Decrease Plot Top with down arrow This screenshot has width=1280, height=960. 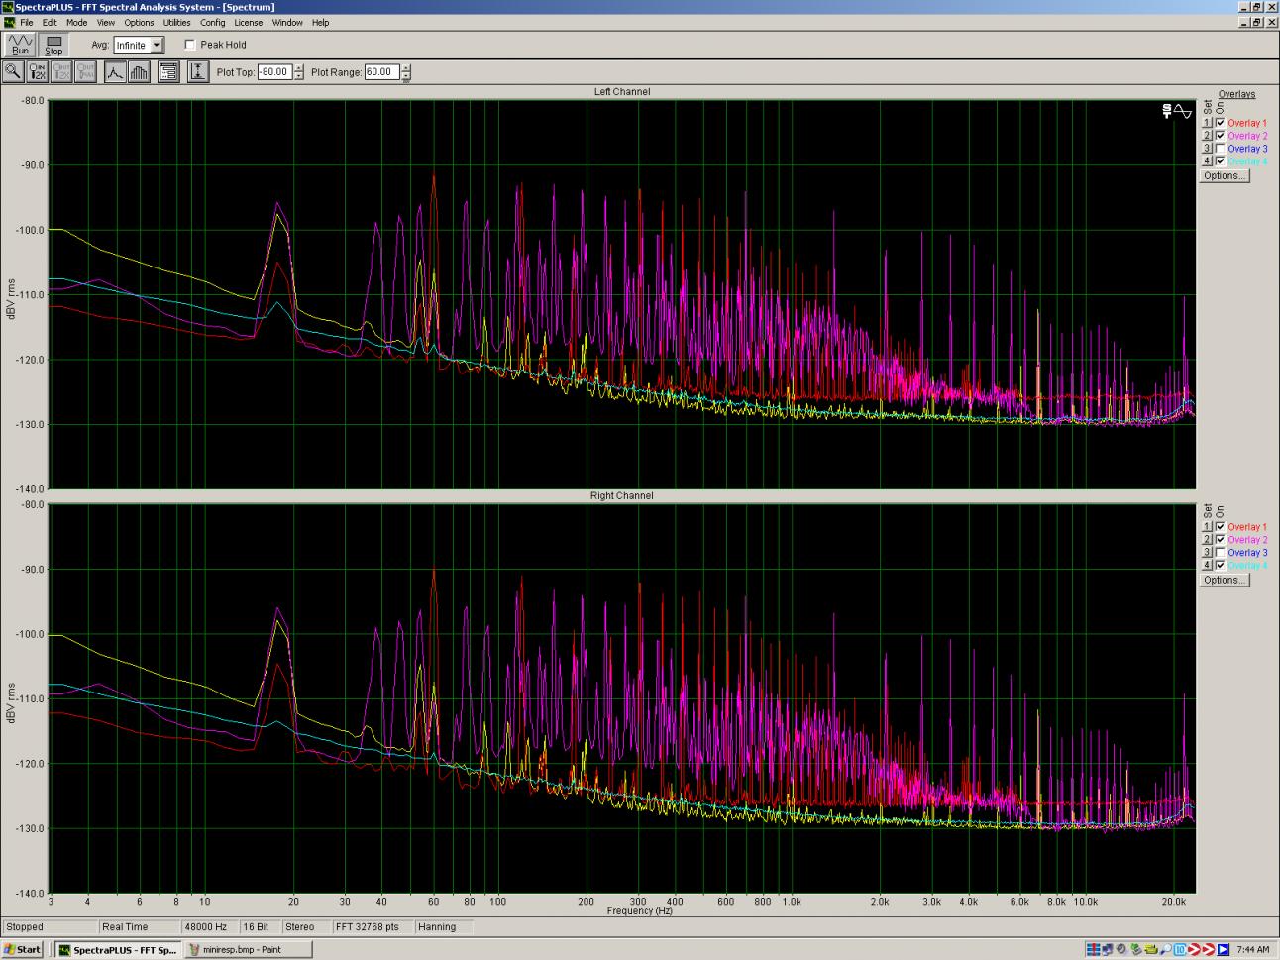(299, 76)
